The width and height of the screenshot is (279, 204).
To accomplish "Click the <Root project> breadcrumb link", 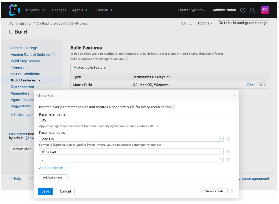I will [x=52, y=23].
